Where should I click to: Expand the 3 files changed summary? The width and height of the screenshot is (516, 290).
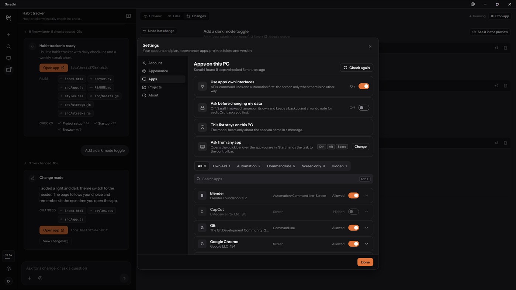[41, 163]
